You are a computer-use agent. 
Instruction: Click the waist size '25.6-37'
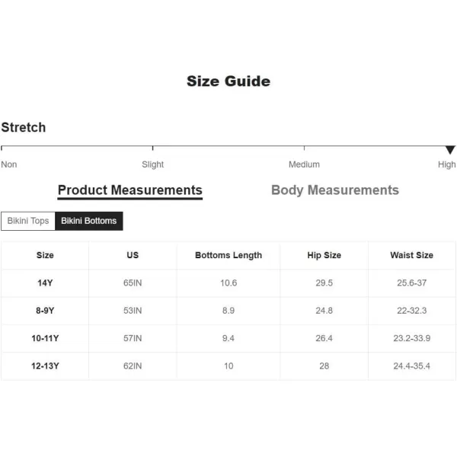click(x=412, y=283)
